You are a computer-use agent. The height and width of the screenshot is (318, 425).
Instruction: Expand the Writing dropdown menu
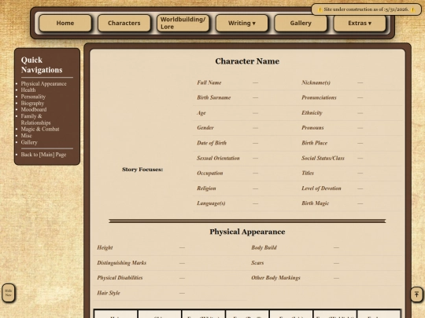242,23
